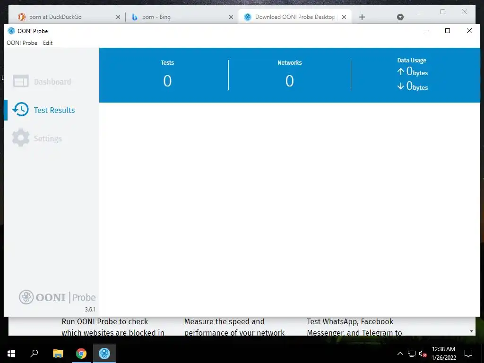The image size is (484, 363).
Task: Close the Chrome window
Action: [465, 12]
